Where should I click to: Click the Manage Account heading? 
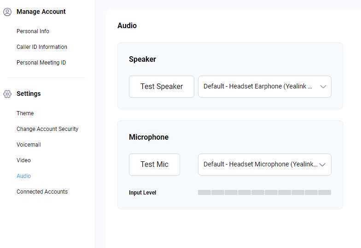41,12
